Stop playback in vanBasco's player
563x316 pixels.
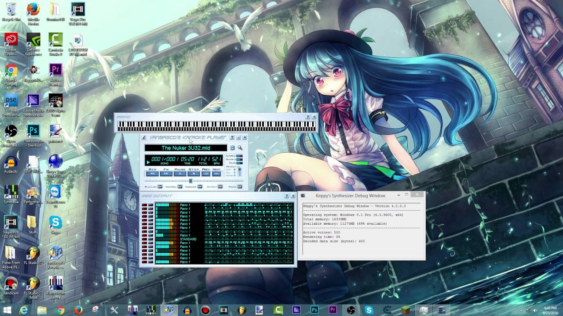[x=194, y=174]
